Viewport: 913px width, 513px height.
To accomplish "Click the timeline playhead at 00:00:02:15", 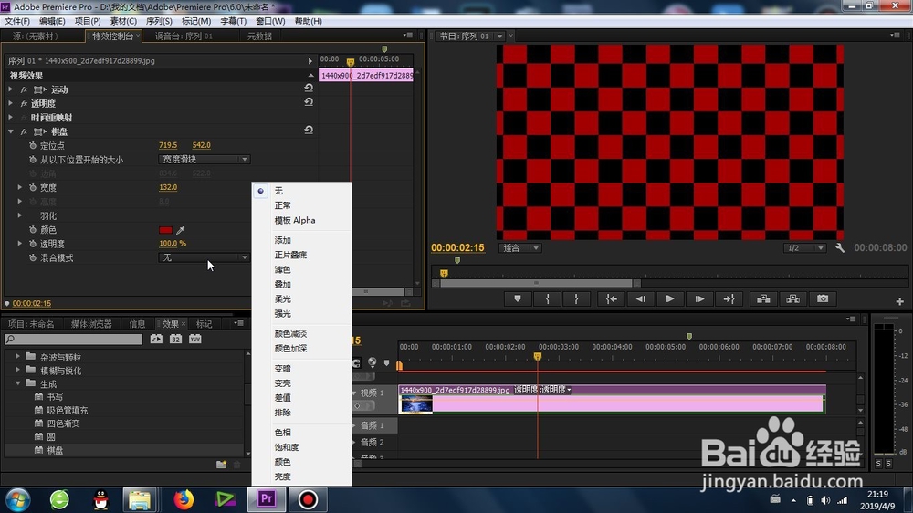I will (538, 356).
